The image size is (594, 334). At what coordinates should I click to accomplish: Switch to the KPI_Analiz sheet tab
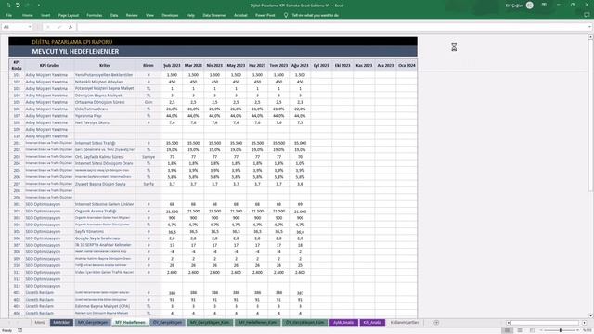tap(372, 323)
